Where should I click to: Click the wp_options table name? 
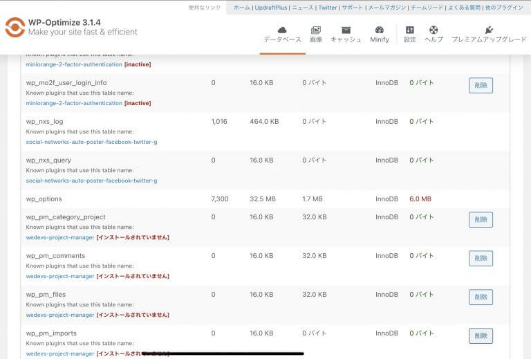click(44, 199)
